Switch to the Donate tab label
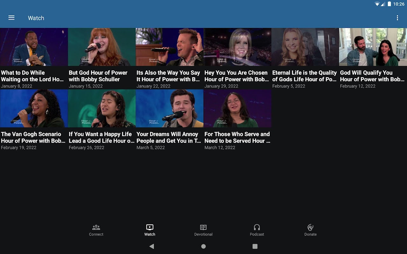 click(310, 234)
